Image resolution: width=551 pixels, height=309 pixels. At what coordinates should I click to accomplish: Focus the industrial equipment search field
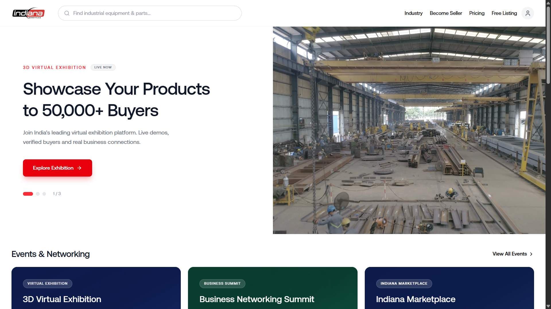click(150, 13)
